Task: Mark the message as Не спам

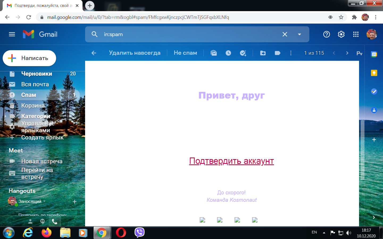Action: point(185,53)
